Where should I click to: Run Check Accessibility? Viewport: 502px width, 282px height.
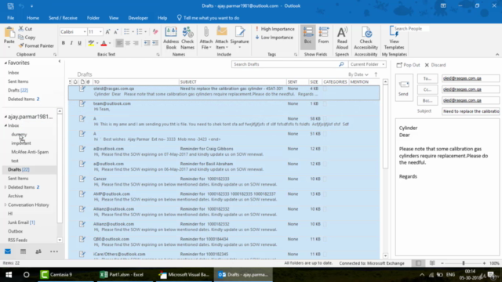click(366, 38)
